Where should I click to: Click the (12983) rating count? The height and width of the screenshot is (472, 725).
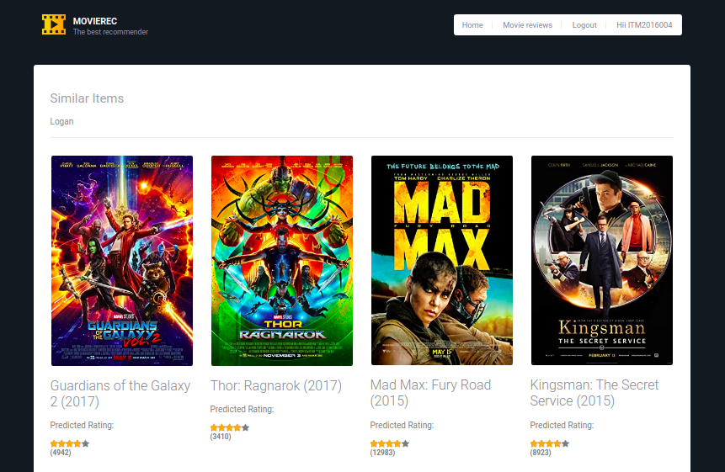[382, 453]
